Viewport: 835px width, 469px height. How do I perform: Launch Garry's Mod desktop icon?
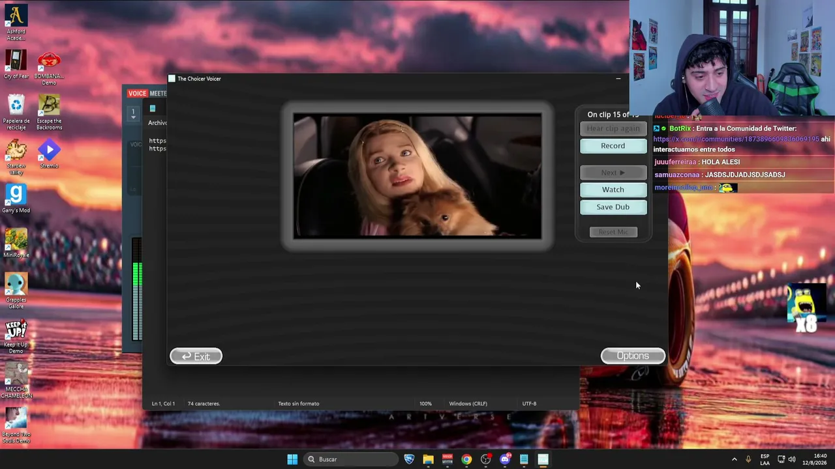[16, 199]
